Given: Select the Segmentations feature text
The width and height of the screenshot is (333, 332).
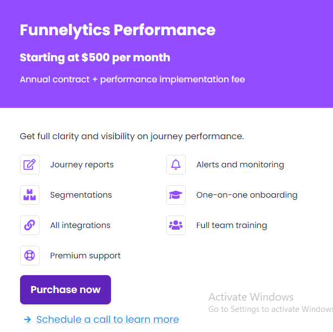Looking at the screenshot, I should point(81,195).
